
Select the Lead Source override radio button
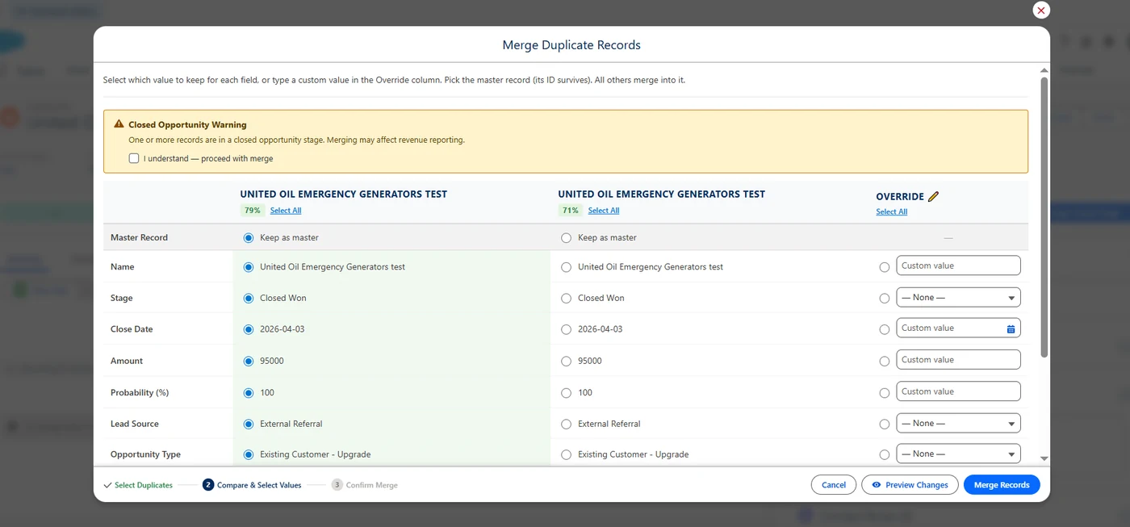[x=885, y=424]
